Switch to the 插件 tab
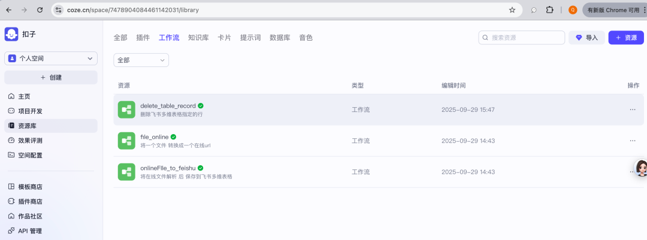647x240 pixels. 143,38
